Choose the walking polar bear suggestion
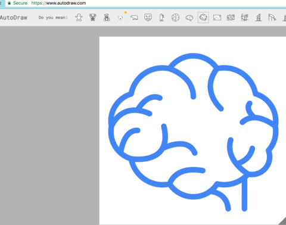Screen dimensions: 286x225 [x=134, y=18]
